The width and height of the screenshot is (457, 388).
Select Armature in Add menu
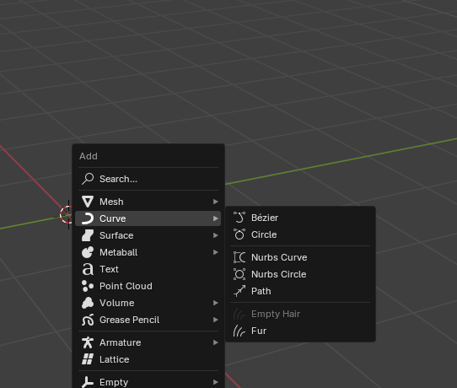(148, 342)
